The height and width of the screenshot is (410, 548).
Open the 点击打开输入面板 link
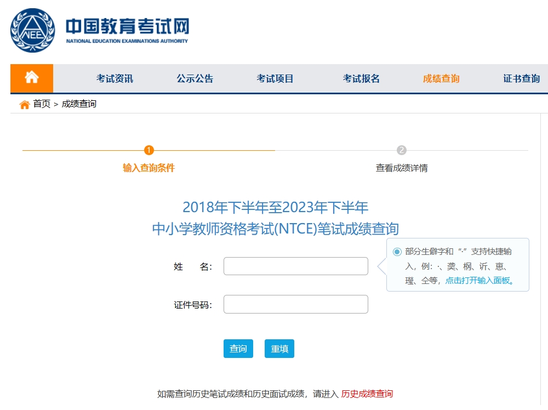[479, 281]
